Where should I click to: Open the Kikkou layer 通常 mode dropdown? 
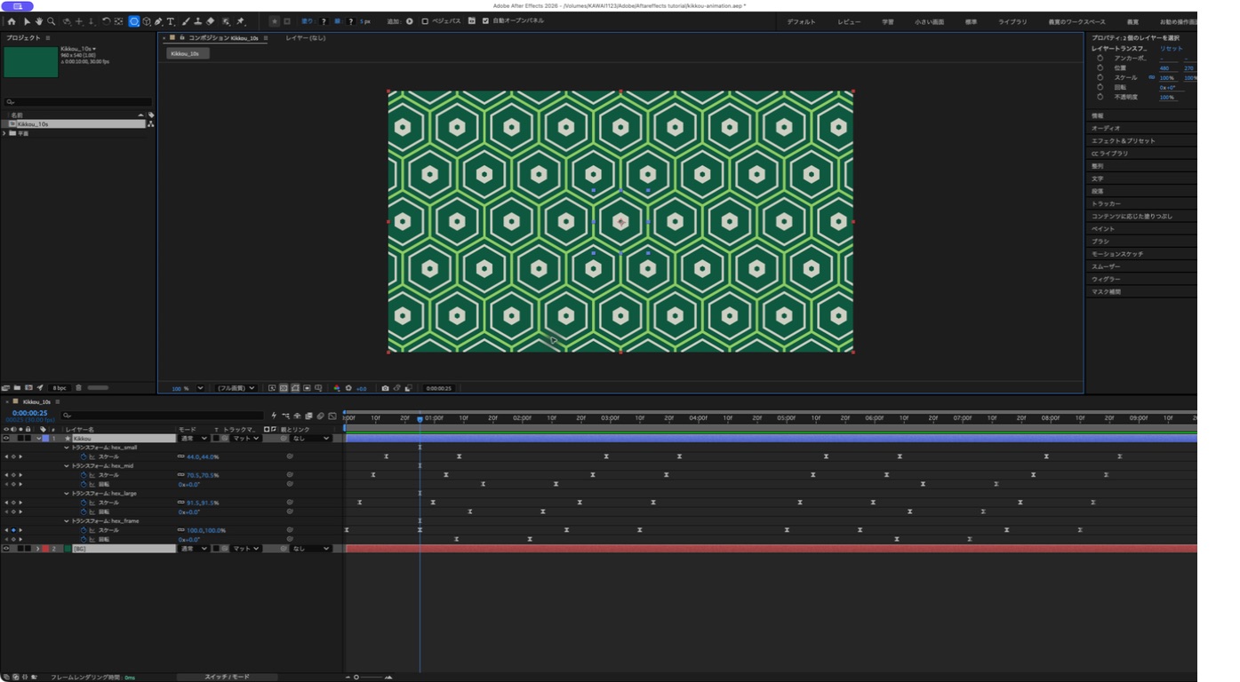[x=194, y=439]
